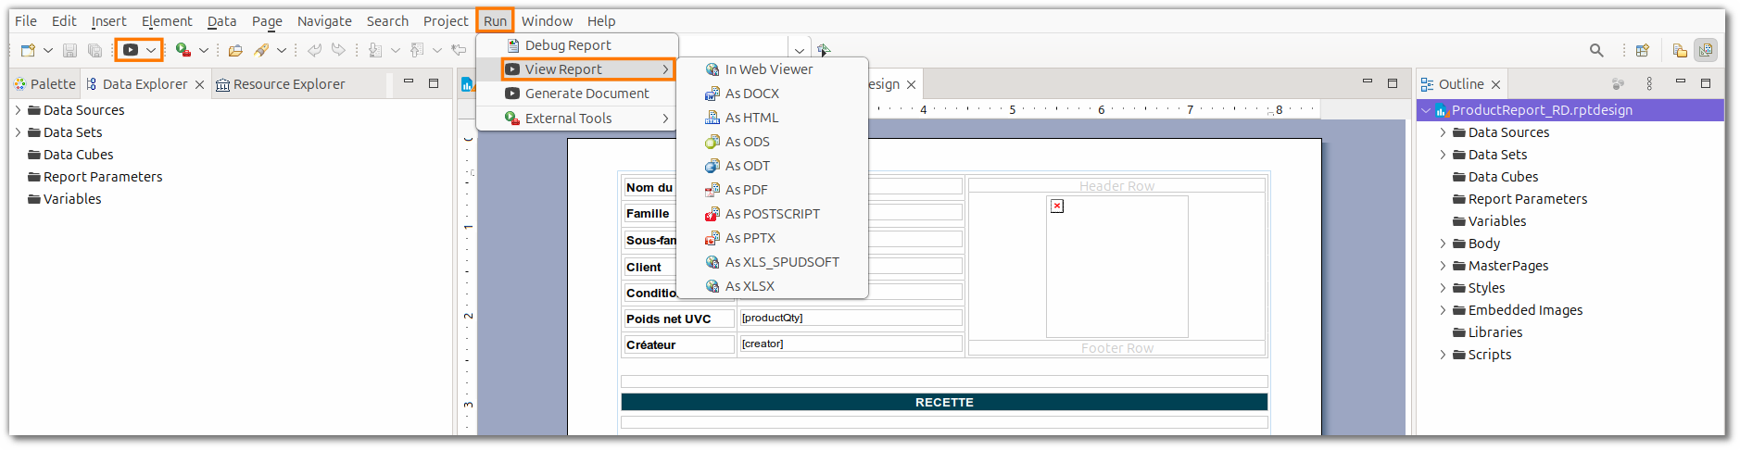Expand Body node in Outline

[1443, 243]
